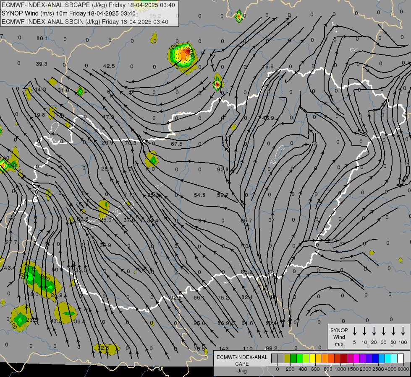411x377 pixels.
Task: Select the pure yellow CAPE legend swatch
Action: pos(312,359)
